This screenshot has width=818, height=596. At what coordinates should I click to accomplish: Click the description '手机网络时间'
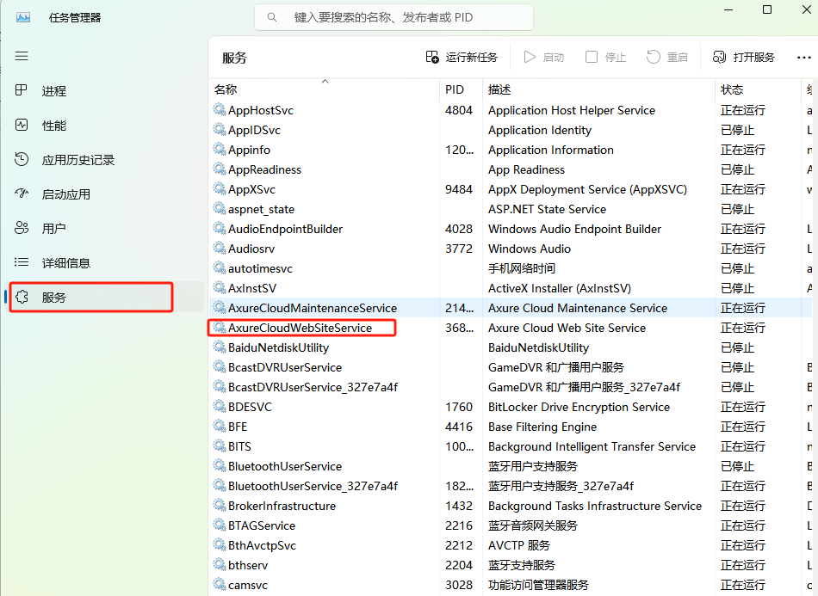[x=521, y=268]
